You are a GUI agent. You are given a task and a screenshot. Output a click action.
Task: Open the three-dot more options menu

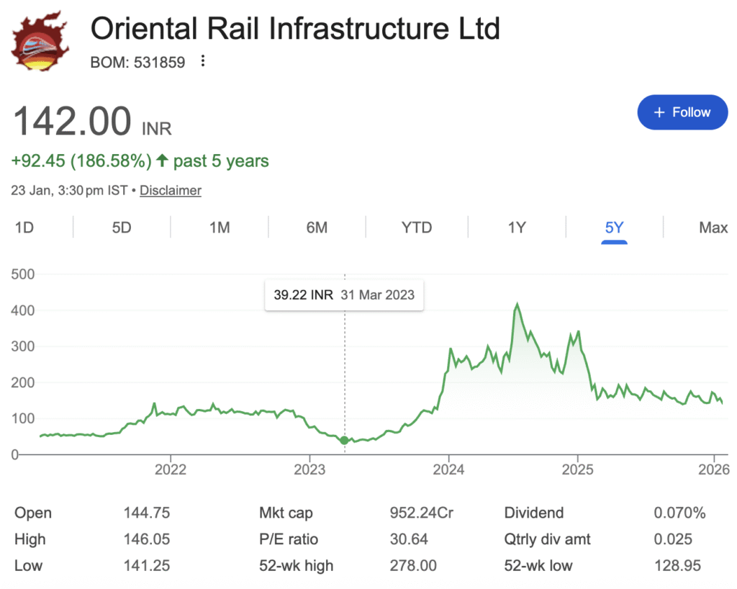point(203,62)
